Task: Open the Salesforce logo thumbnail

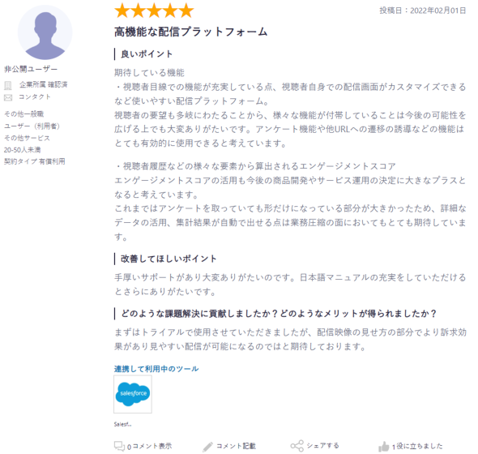Action: [133, 394]
